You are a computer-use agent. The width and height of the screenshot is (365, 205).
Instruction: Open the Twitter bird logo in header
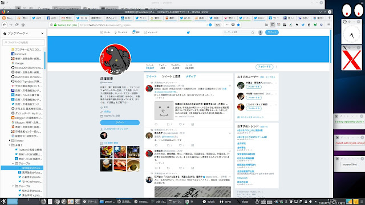188,32
